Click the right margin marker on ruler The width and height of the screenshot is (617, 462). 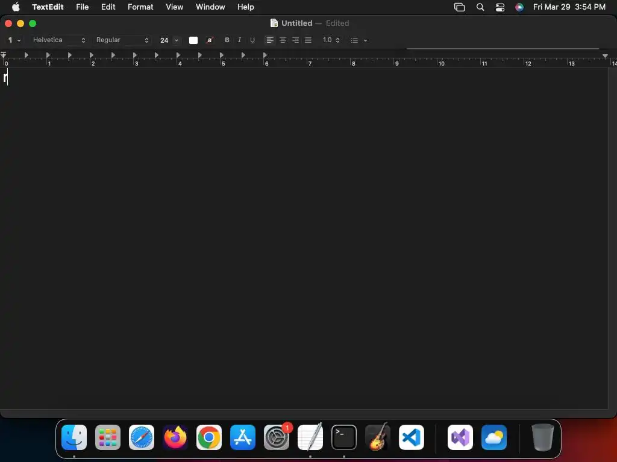point(605,56)
